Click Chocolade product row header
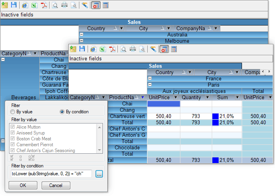Viewport: 275px width, 196px height. tap(127, 147)
